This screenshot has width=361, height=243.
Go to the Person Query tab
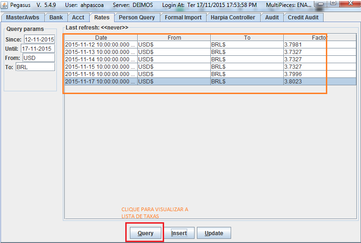(137, 18)
